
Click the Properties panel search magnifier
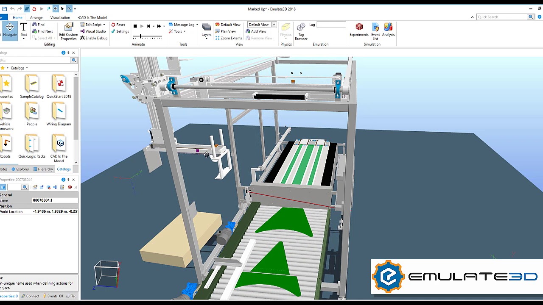pyautogui.click(x=25, y=187)
